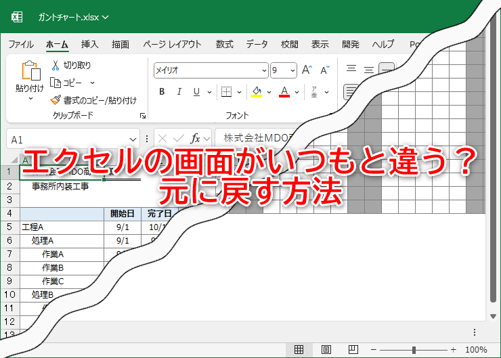Screen dimensions: 501x358
Task: Select row header 5
Action: click(x=9, y=227)
